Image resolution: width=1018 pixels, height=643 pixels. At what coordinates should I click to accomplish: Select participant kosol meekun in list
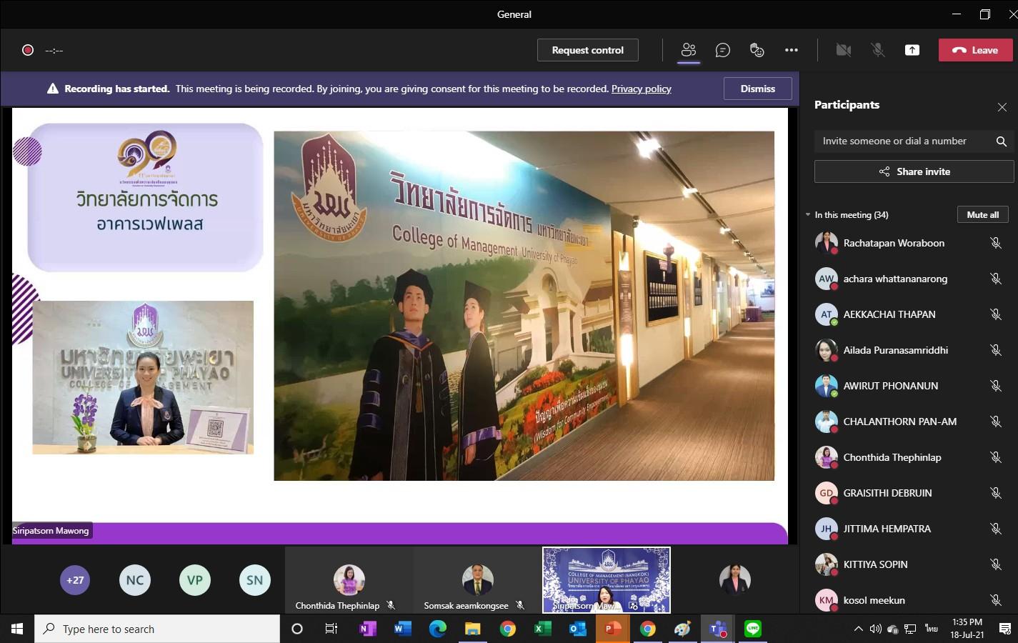click(x=909, y=600)
